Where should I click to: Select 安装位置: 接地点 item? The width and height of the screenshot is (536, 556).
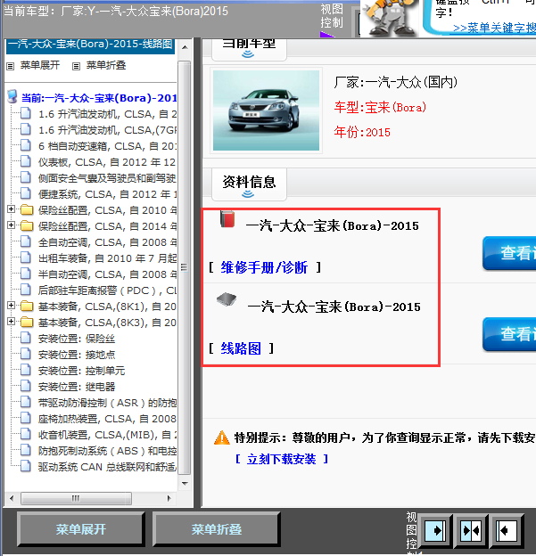click(x=77, y=355)
